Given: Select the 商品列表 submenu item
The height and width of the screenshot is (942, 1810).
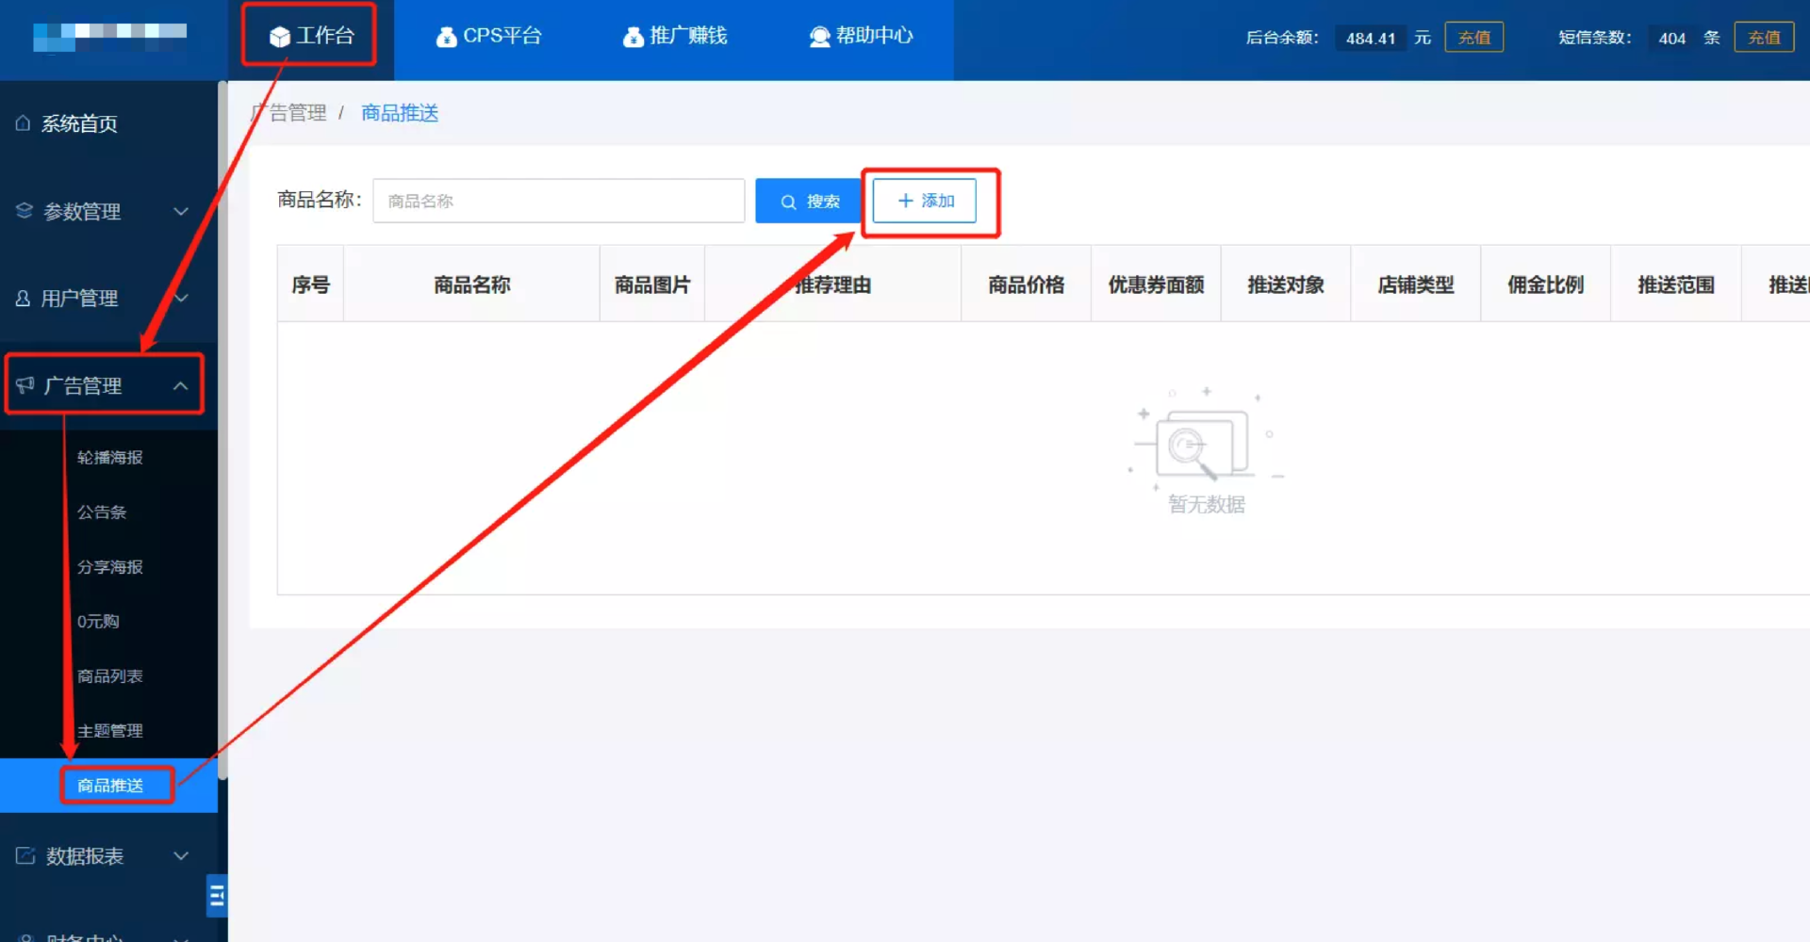Looking at the screenshot, I should click(110, 676).
